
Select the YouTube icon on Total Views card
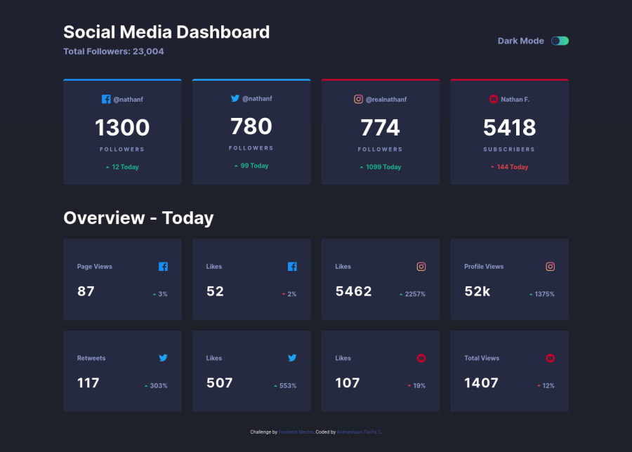pyautogui.click(x=550, y=358)
